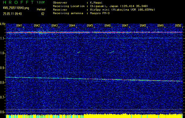Click time marker 0946

tap(107, 26)
